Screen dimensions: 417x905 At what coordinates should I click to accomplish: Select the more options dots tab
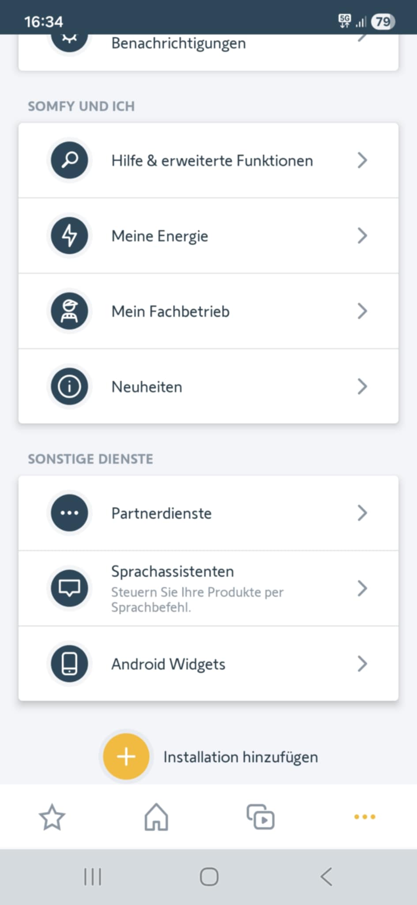[364, 817]
